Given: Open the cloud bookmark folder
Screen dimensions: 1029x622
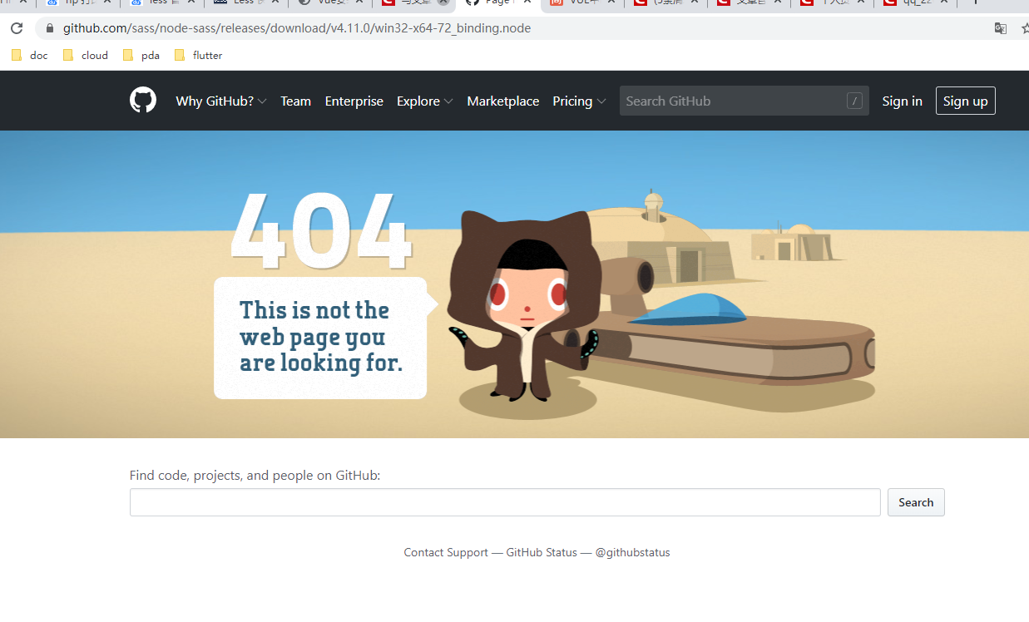Looking at the screenshot, I should [86, 56].
